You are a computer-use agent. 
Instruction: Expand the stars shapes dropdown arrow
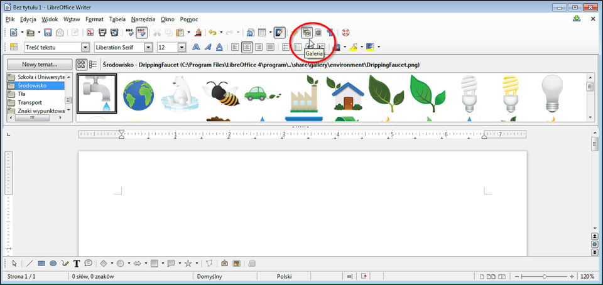197,264
